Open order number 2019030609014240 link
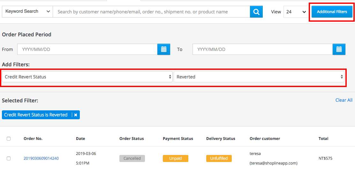The image size is (355, 169). [41, 158]
